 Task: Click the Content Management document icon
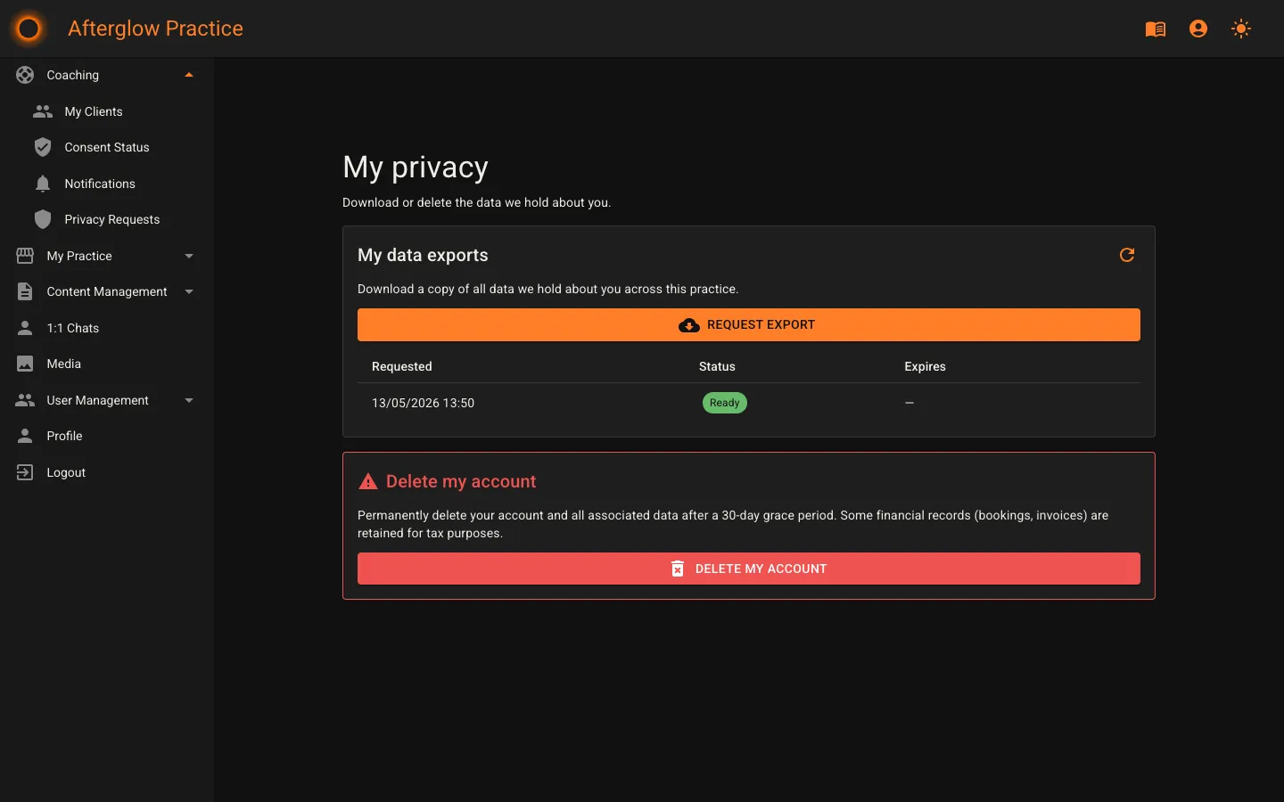pos(25,291)
